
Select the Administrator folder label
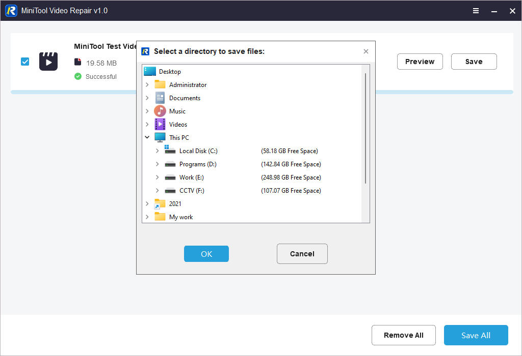click(188, 85)
